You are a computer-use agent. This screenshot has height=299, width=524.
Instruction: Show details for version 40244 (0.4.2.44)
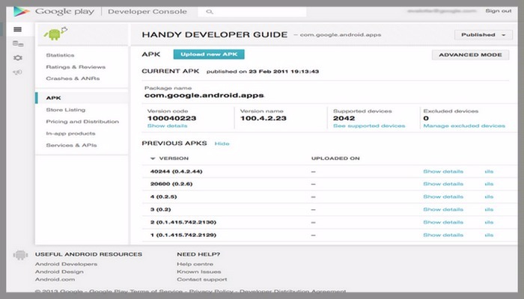pos(443,171)
